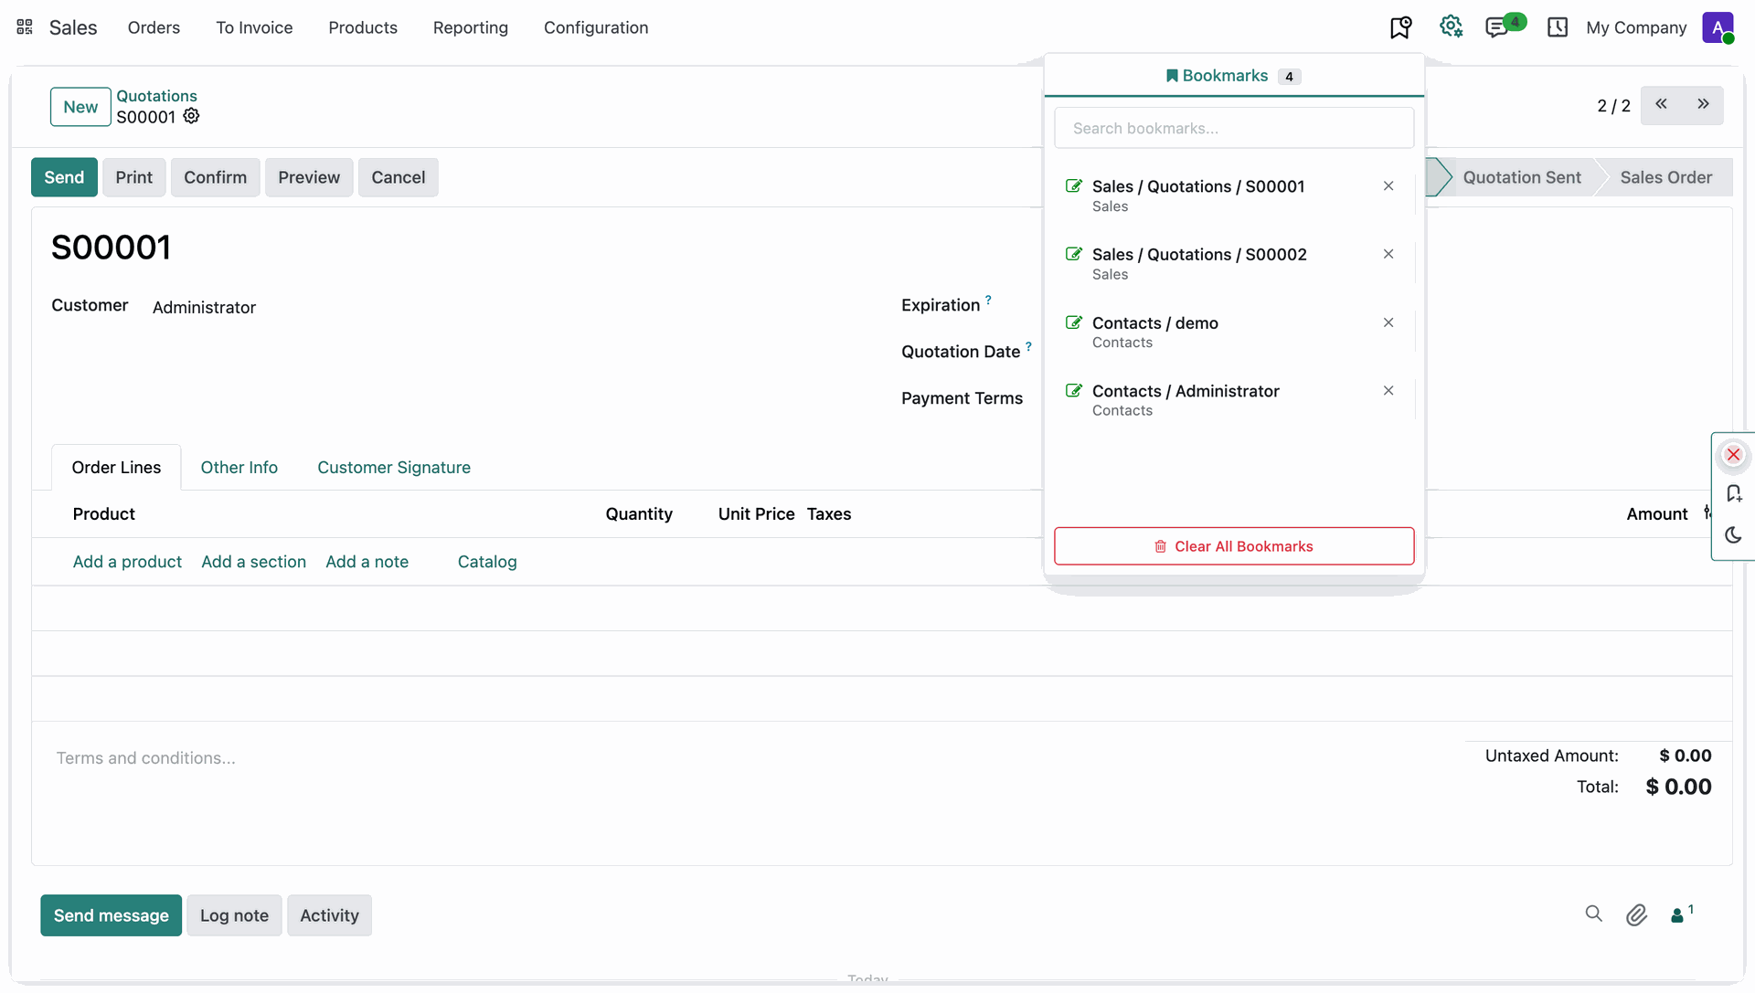
Task: Click the Preview button
Action: point(309,177)
